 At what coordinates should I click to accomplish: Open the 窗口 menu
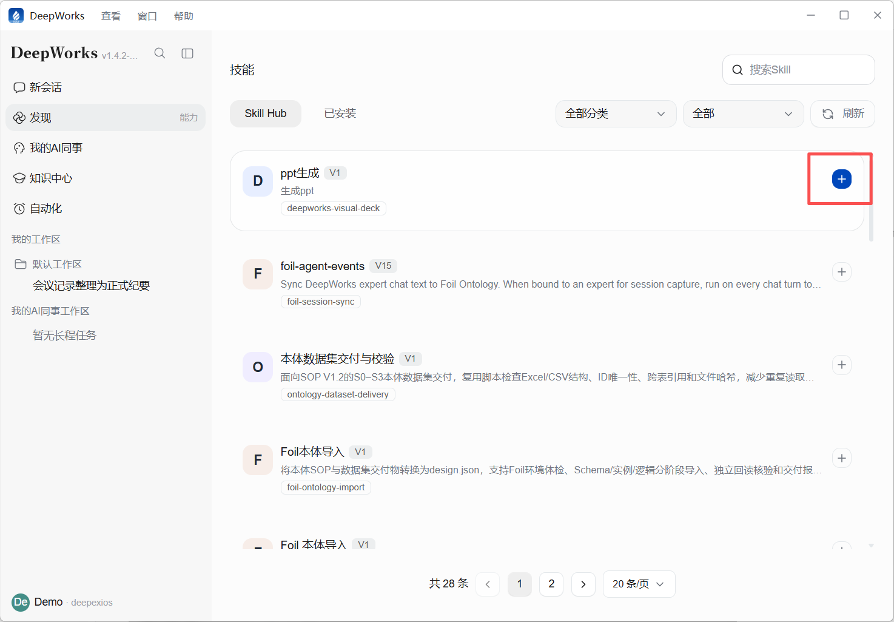click(147, 16)
